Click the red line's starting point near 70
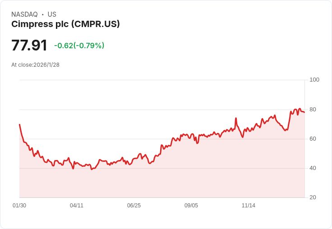This screenshot has width=332, height=229. (x=19, y=124)
